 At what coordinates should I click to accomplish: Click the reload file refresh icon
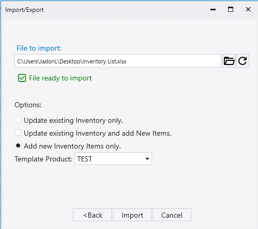coord(242,61)
